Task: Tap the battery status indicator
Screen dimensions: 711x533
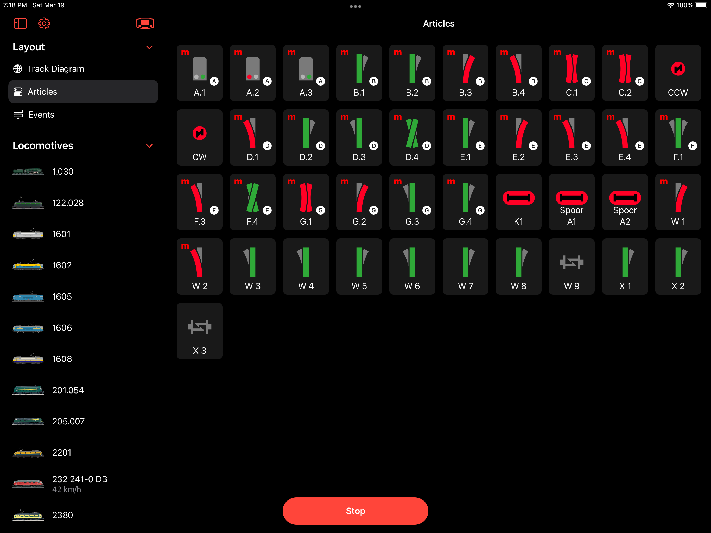Action: [701, 5]
